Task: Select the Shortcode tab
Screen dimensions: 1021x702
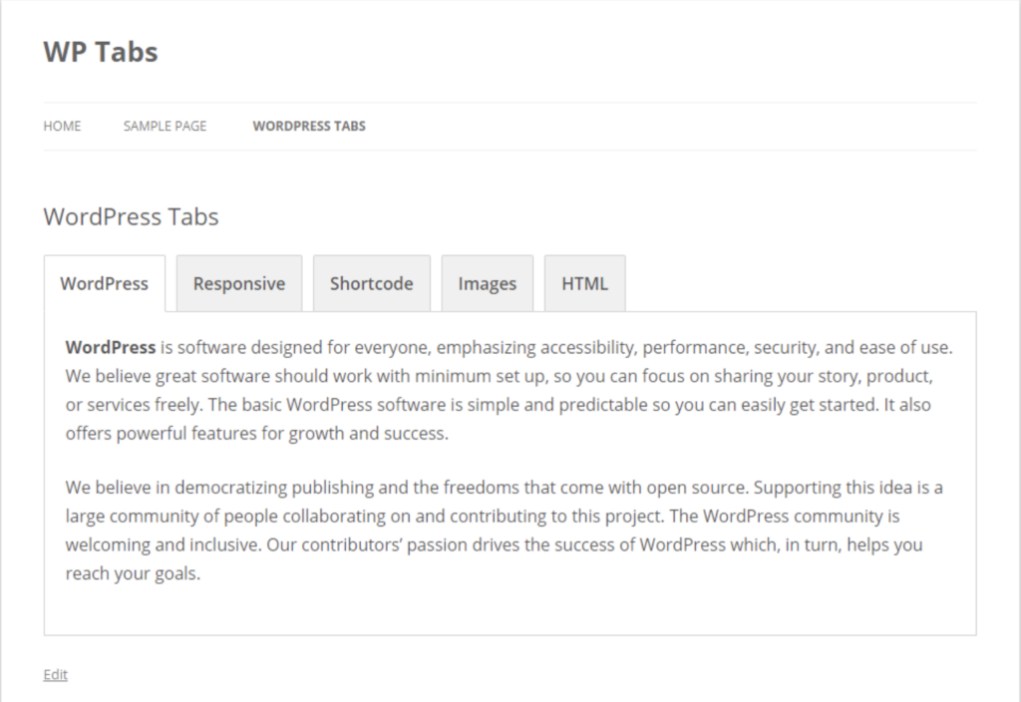Action: point(371,283)
